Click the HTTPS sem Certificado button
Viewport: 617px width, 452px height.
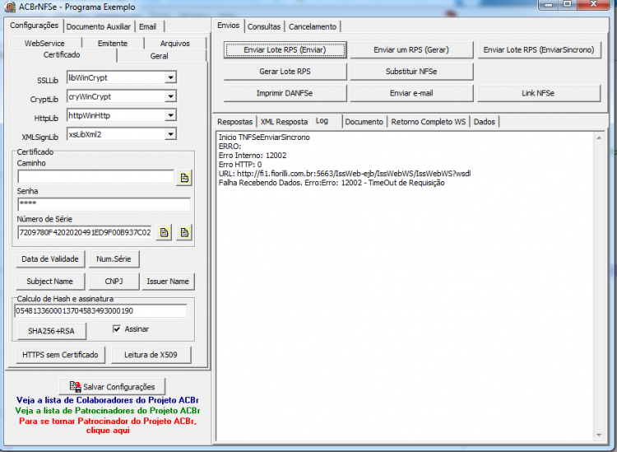tap(61, 355)
